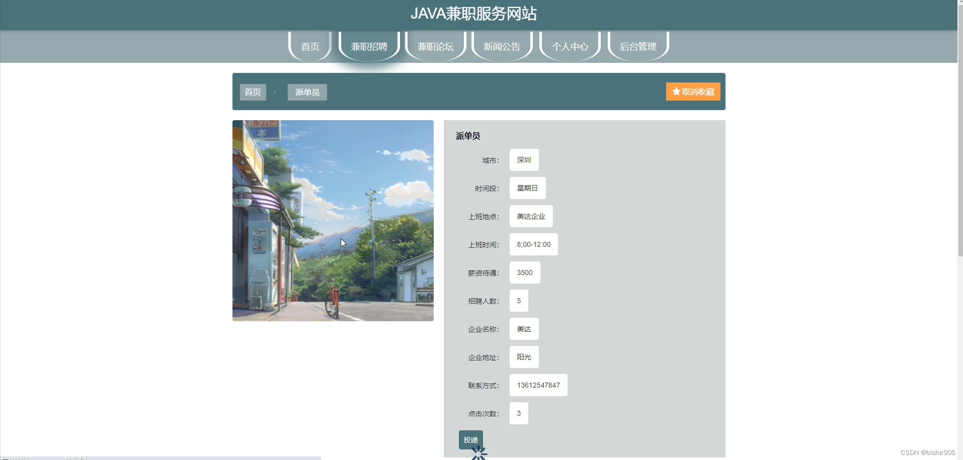The height and width of the screenshot is (460, 963).
Task: Select 派单员 in the breadcrumb
Action: tap(307, 92)
